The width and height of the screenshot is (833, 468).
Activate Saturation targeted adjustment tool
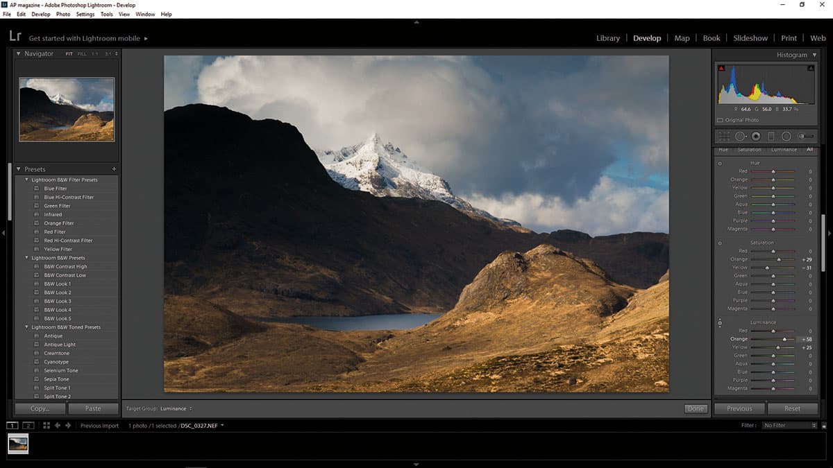point(720,243)
